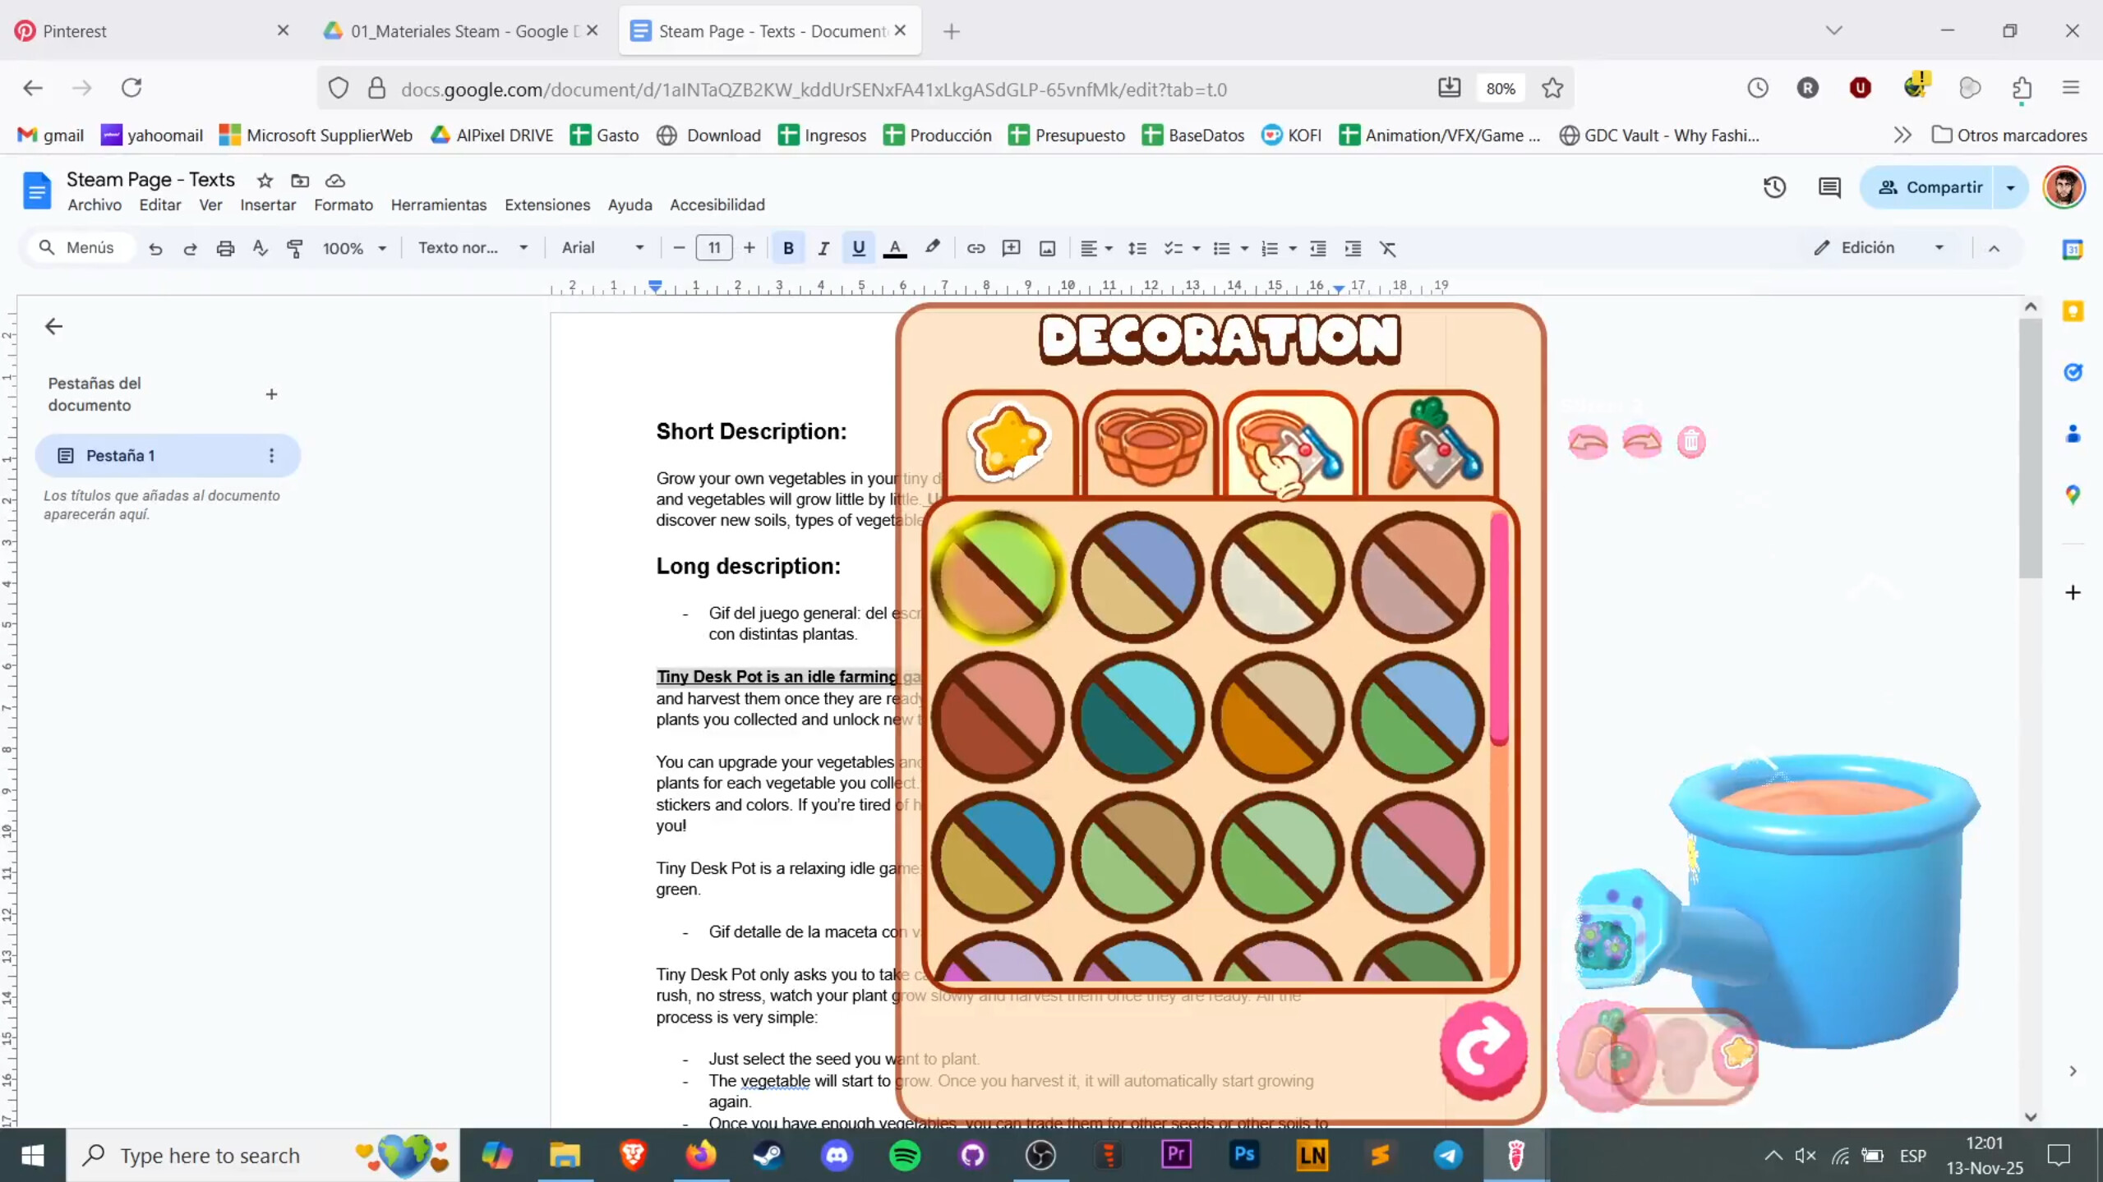Open the Arial font dropdown

(601, 248)
